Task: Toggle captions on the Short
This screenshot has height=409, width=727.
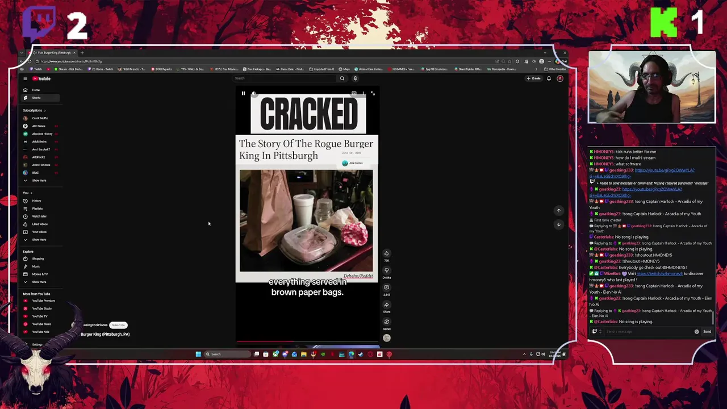Action: click(354, 93)
